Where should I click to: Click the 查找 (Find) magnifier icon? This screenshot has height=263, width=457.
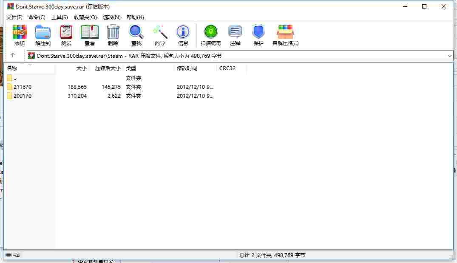[x=136, y=32]
